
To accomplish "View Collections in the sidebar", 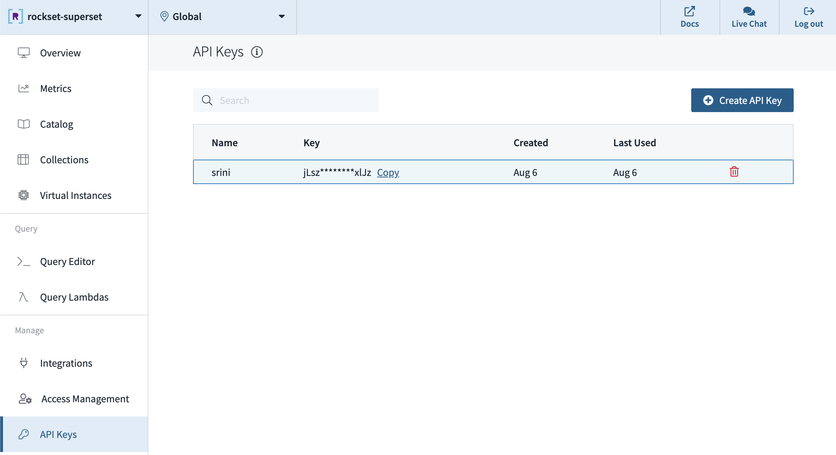I will 64,160.
